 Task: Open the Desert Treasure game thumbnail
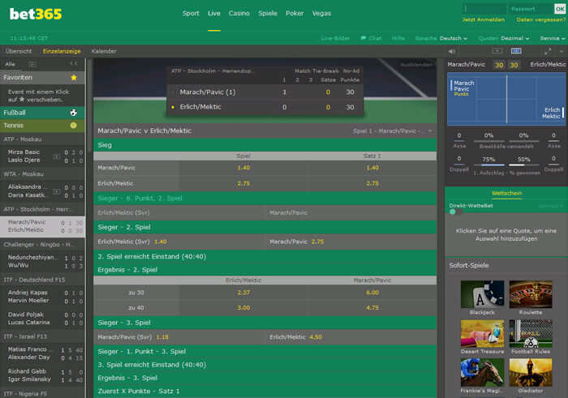pos(482,333)
